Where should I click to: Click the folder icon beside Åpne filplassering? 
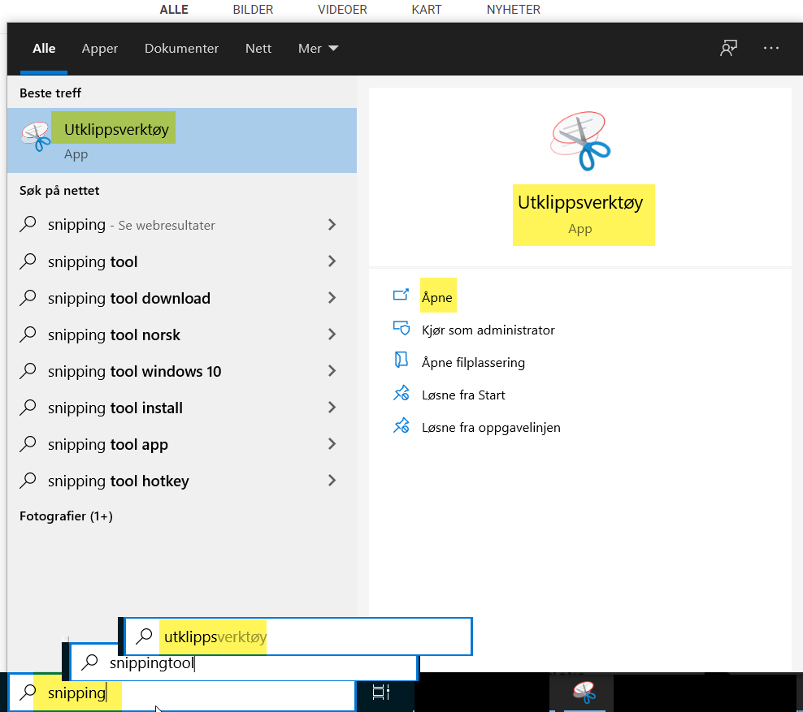tap(401, 360)
